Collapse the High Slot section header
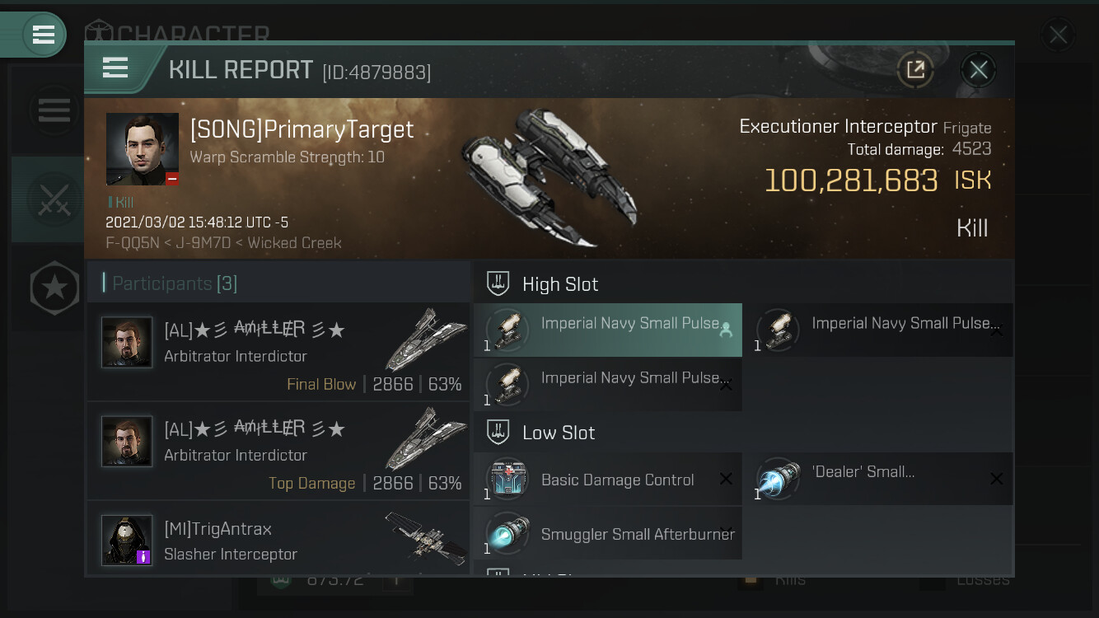This screenshot has height=618, width=1099. pyautogui.click(x=560, y=284)
